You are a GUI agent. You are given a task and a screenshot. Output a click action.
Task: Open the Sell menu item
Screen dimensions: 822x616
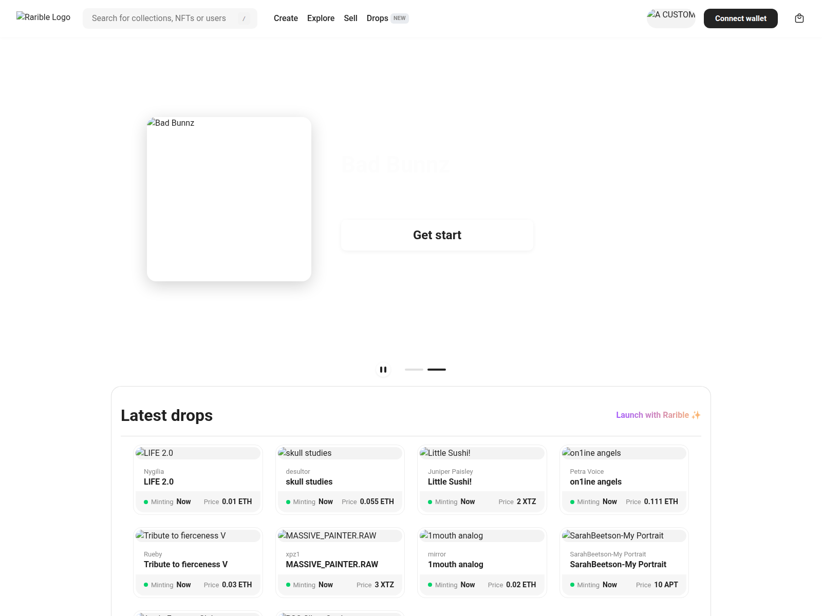tap(350, 18)
